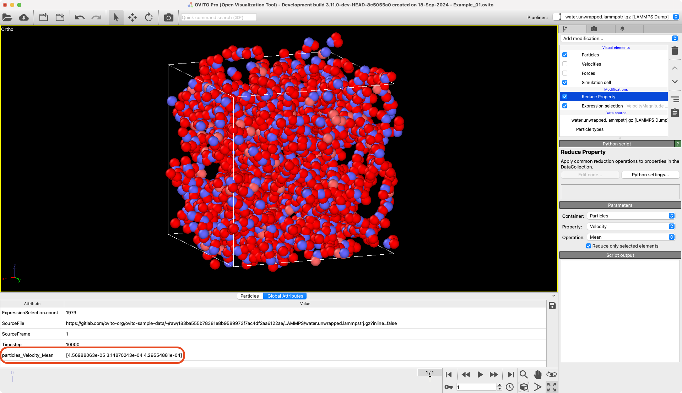Open the Add modification dropdown

[x=619, y=38]
